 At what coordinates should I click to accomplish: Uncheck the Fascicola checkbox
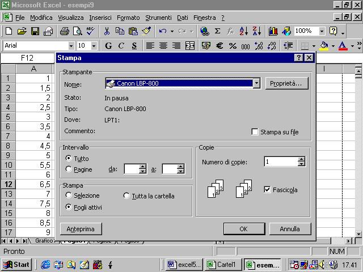pyautogui.click(x=267, y=190)
